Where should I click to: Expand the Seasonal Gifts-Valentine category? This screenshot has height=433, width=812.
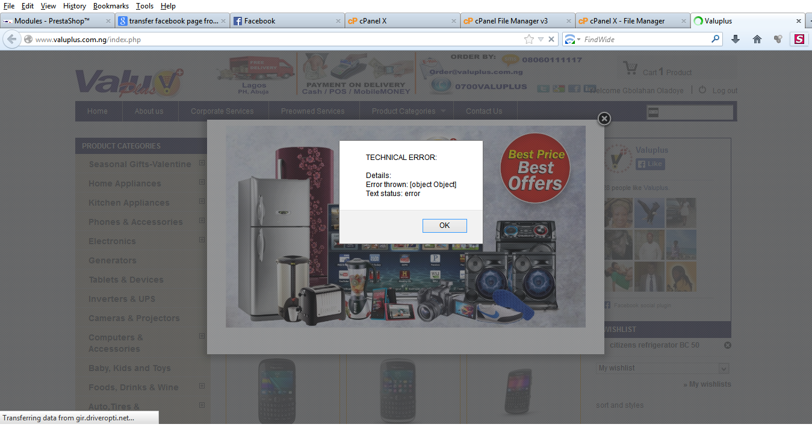pos(202,163)
